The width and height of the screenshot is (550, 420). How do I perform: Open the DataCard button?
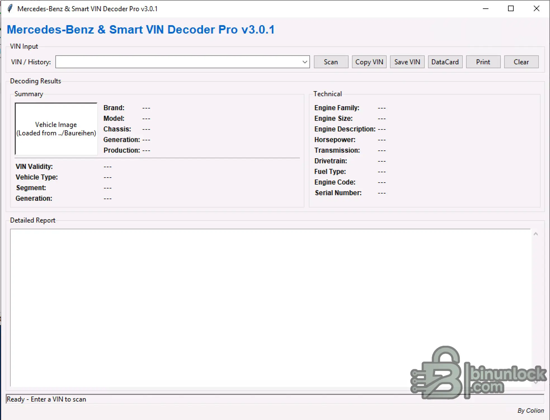coord(445,62)
